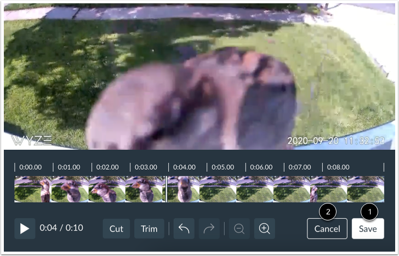Zoom out the timeline
This screenshot has height=256, width=399.
[x=239, y=228]
